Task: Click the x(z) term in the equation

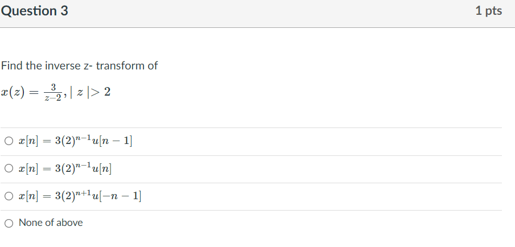Action: [13, 92]
